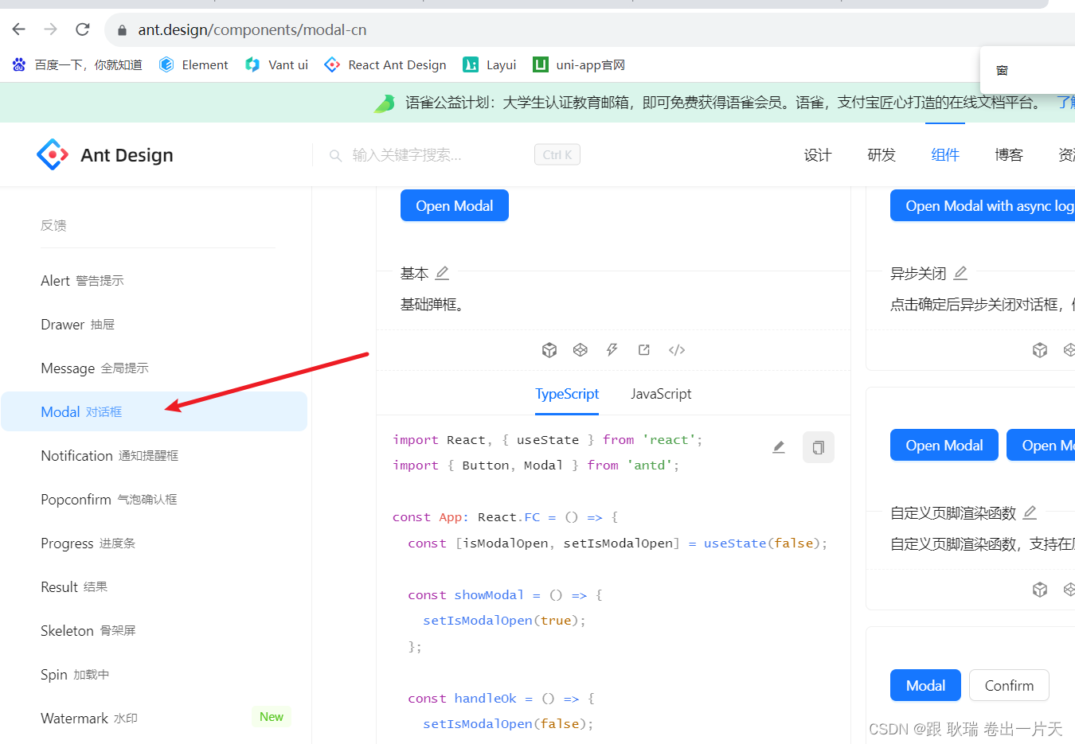The image size is (1075, 744).
Task: Click the 异步关闭 demo title
Action: [x=918, y=273]
